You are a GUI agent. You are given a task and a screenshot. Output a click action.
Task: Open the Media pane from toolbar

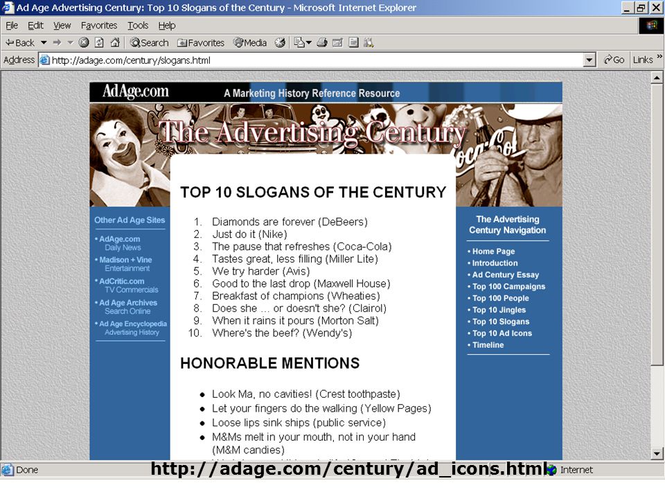tap(250, 43)
